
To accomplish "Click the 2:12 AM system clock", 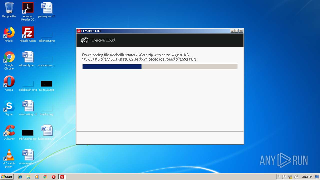I will click(307, 177).
